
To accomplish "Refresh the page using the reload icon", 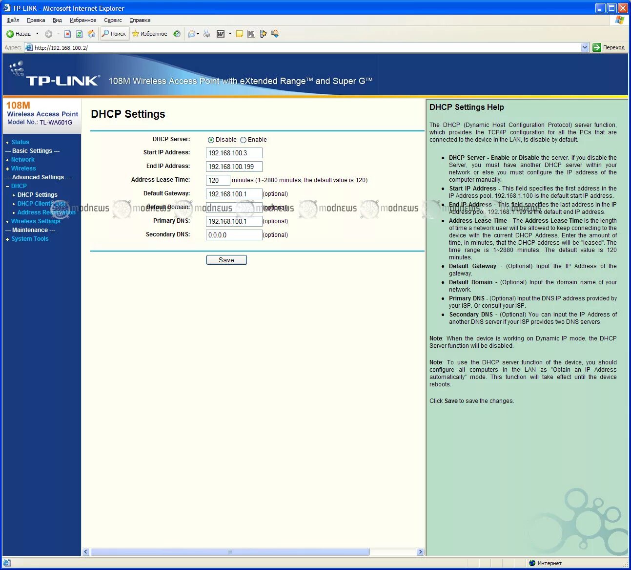I will pos(79,33).
